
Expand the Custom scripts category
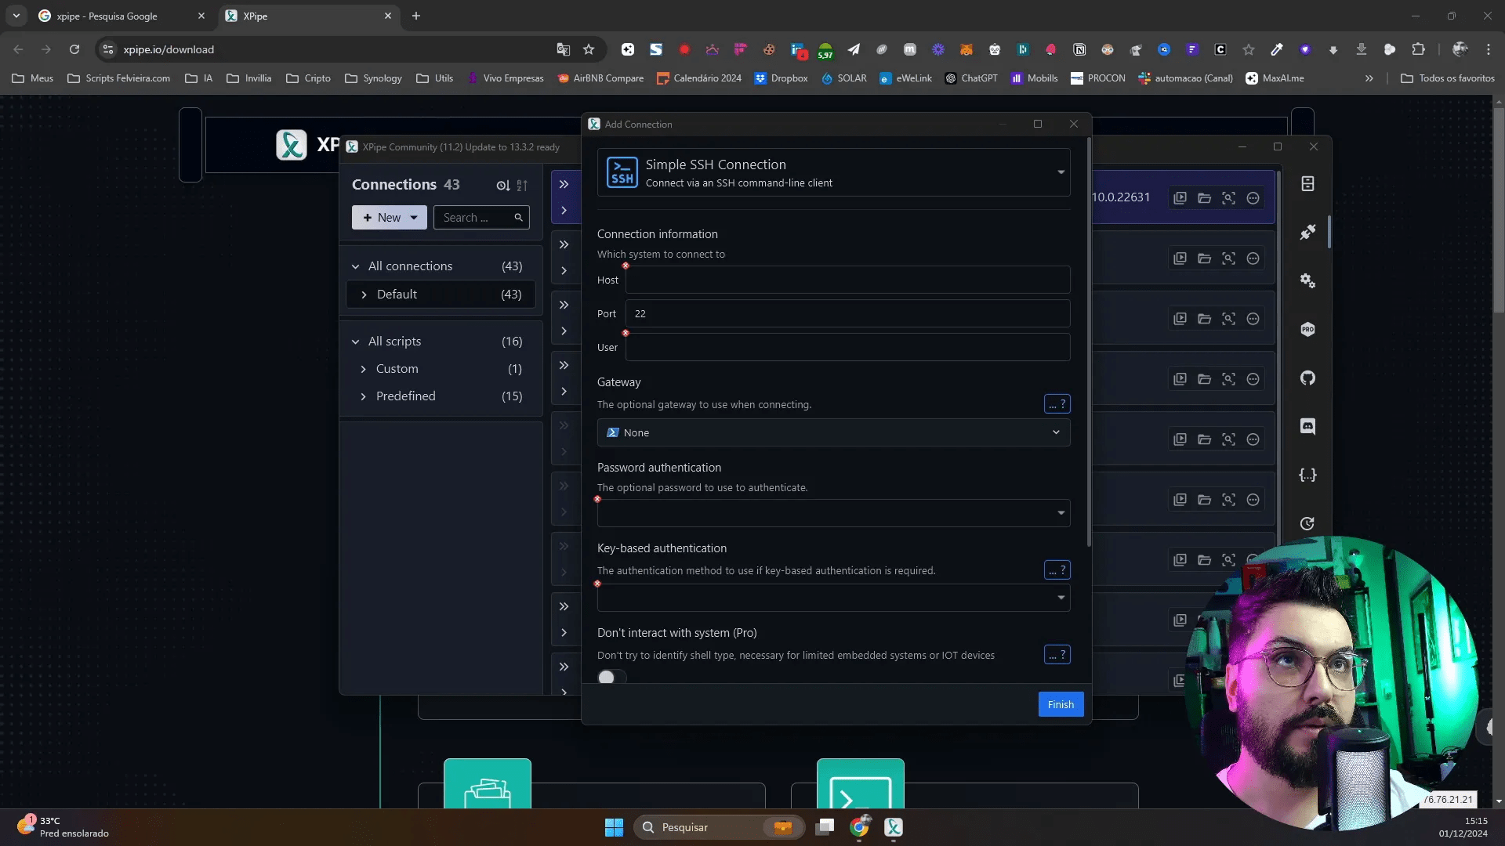pyautogui.click(x=363, y=369)
